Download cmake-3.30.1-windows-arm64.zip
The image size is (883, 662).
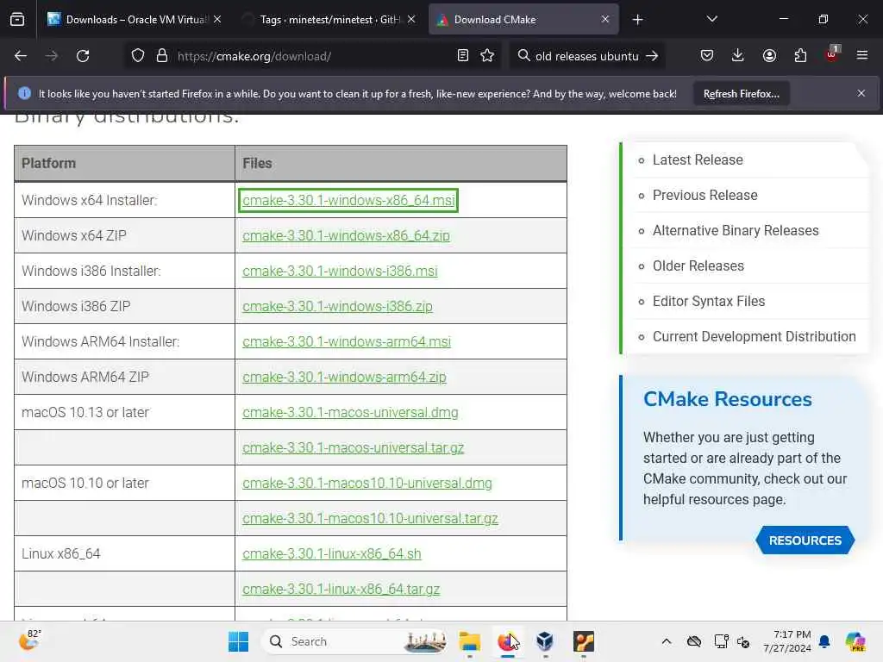point(344,378)
